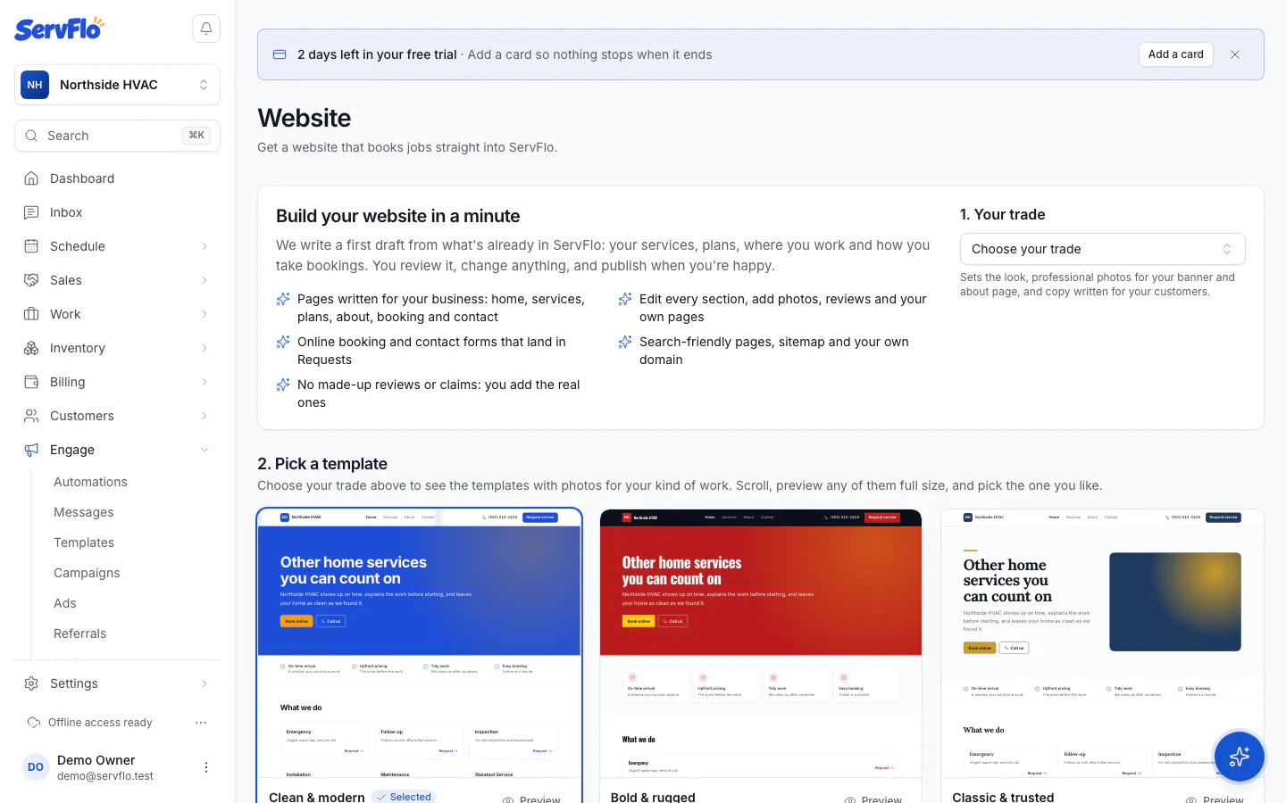
Task: Select the Classic & trusted template thumbnail
Action: [x=1102, y=643]
